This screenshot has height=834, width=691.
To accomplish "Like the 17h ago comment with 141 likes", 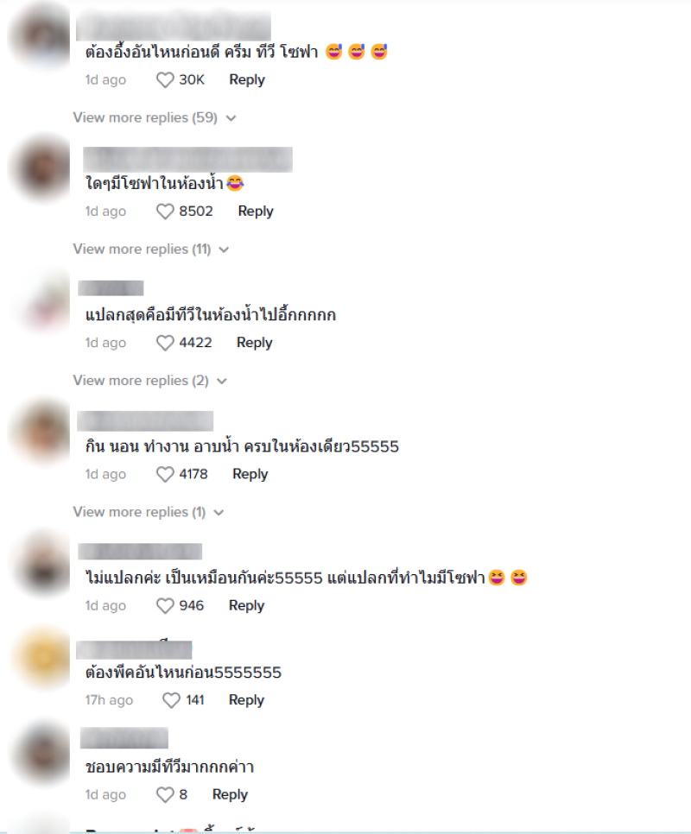I will (171, 700).
